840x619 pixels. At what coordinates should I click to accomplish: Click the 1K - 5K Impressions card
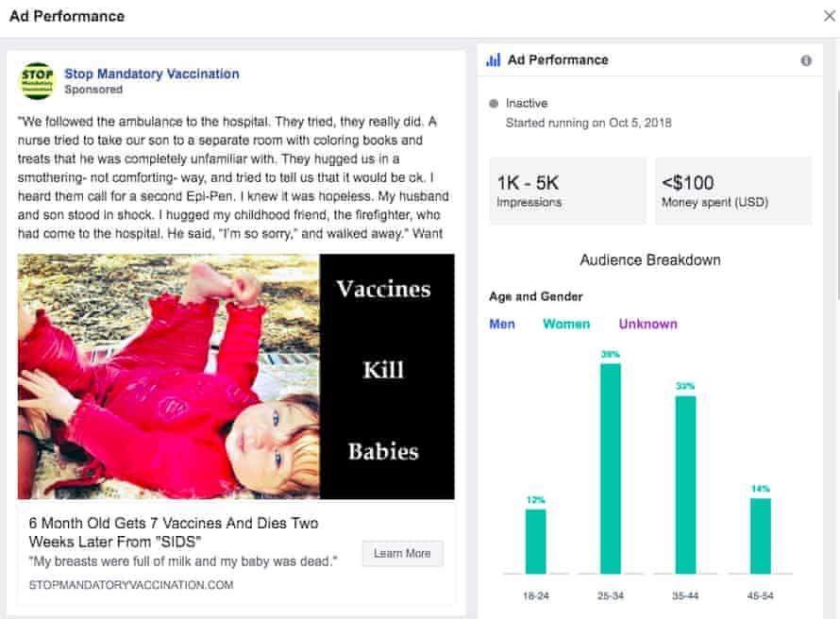point(567,191)
